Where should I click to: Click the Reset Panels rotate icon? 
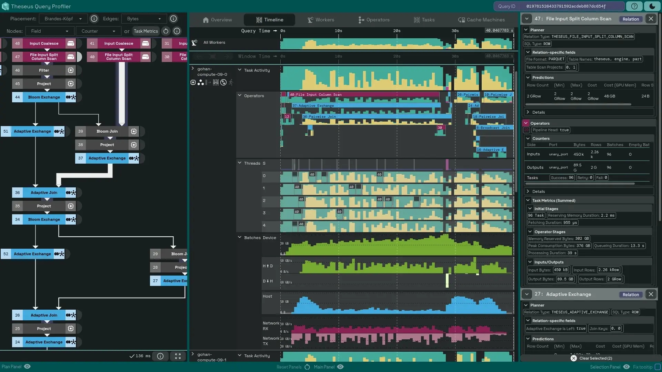click(307, 367)
